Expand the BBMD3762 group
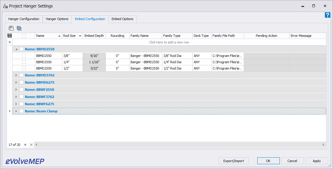333x169 pixels. point(16,75)
